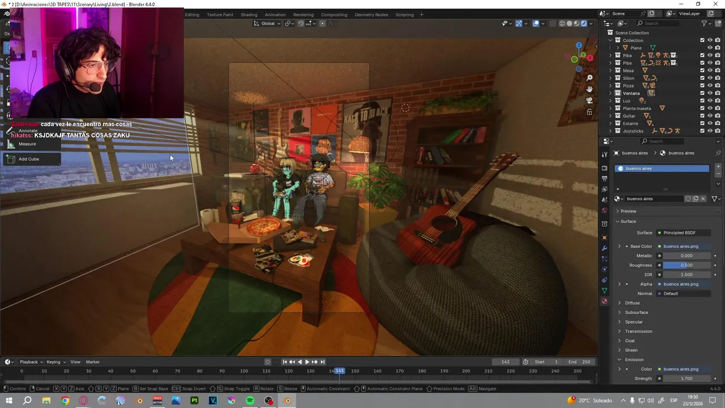The image size is (725, 408).
Task: Hide the Guitar collection in viewport
Action: 710,116
